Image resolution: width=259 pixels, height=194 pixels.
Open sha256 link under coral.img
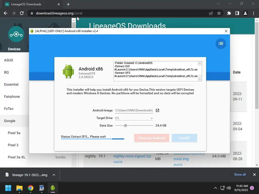(178, 165)
